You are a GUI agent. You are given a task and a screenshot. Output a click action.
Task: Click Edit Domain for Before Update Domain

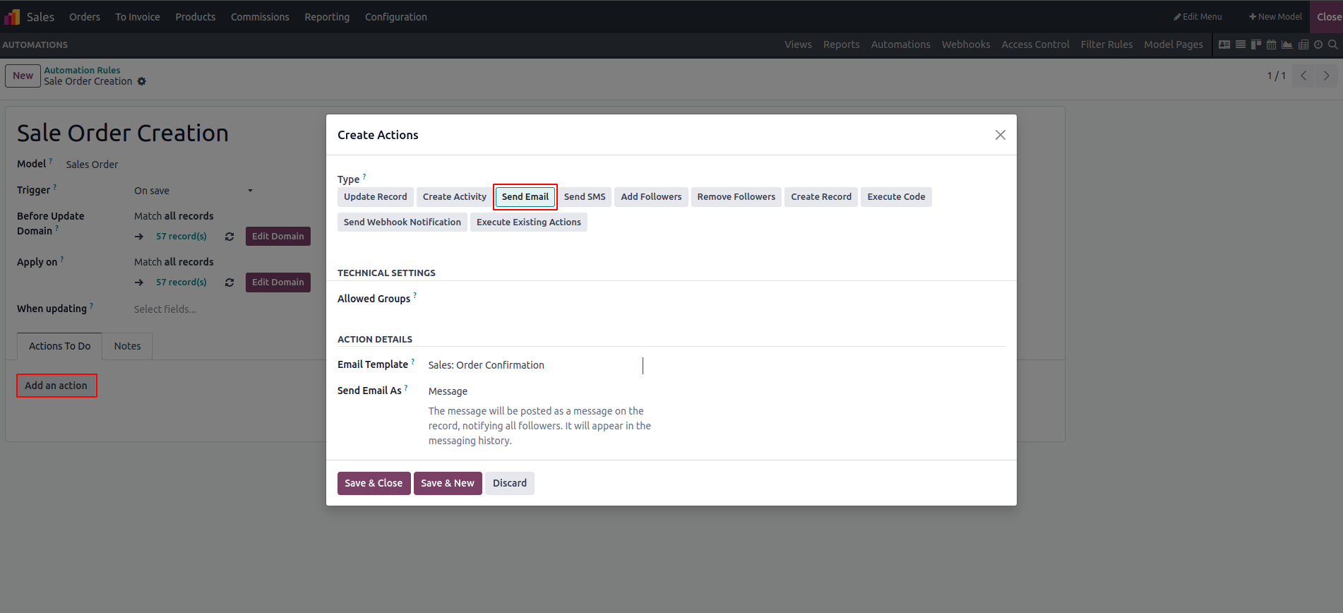(x=278, y=237)
